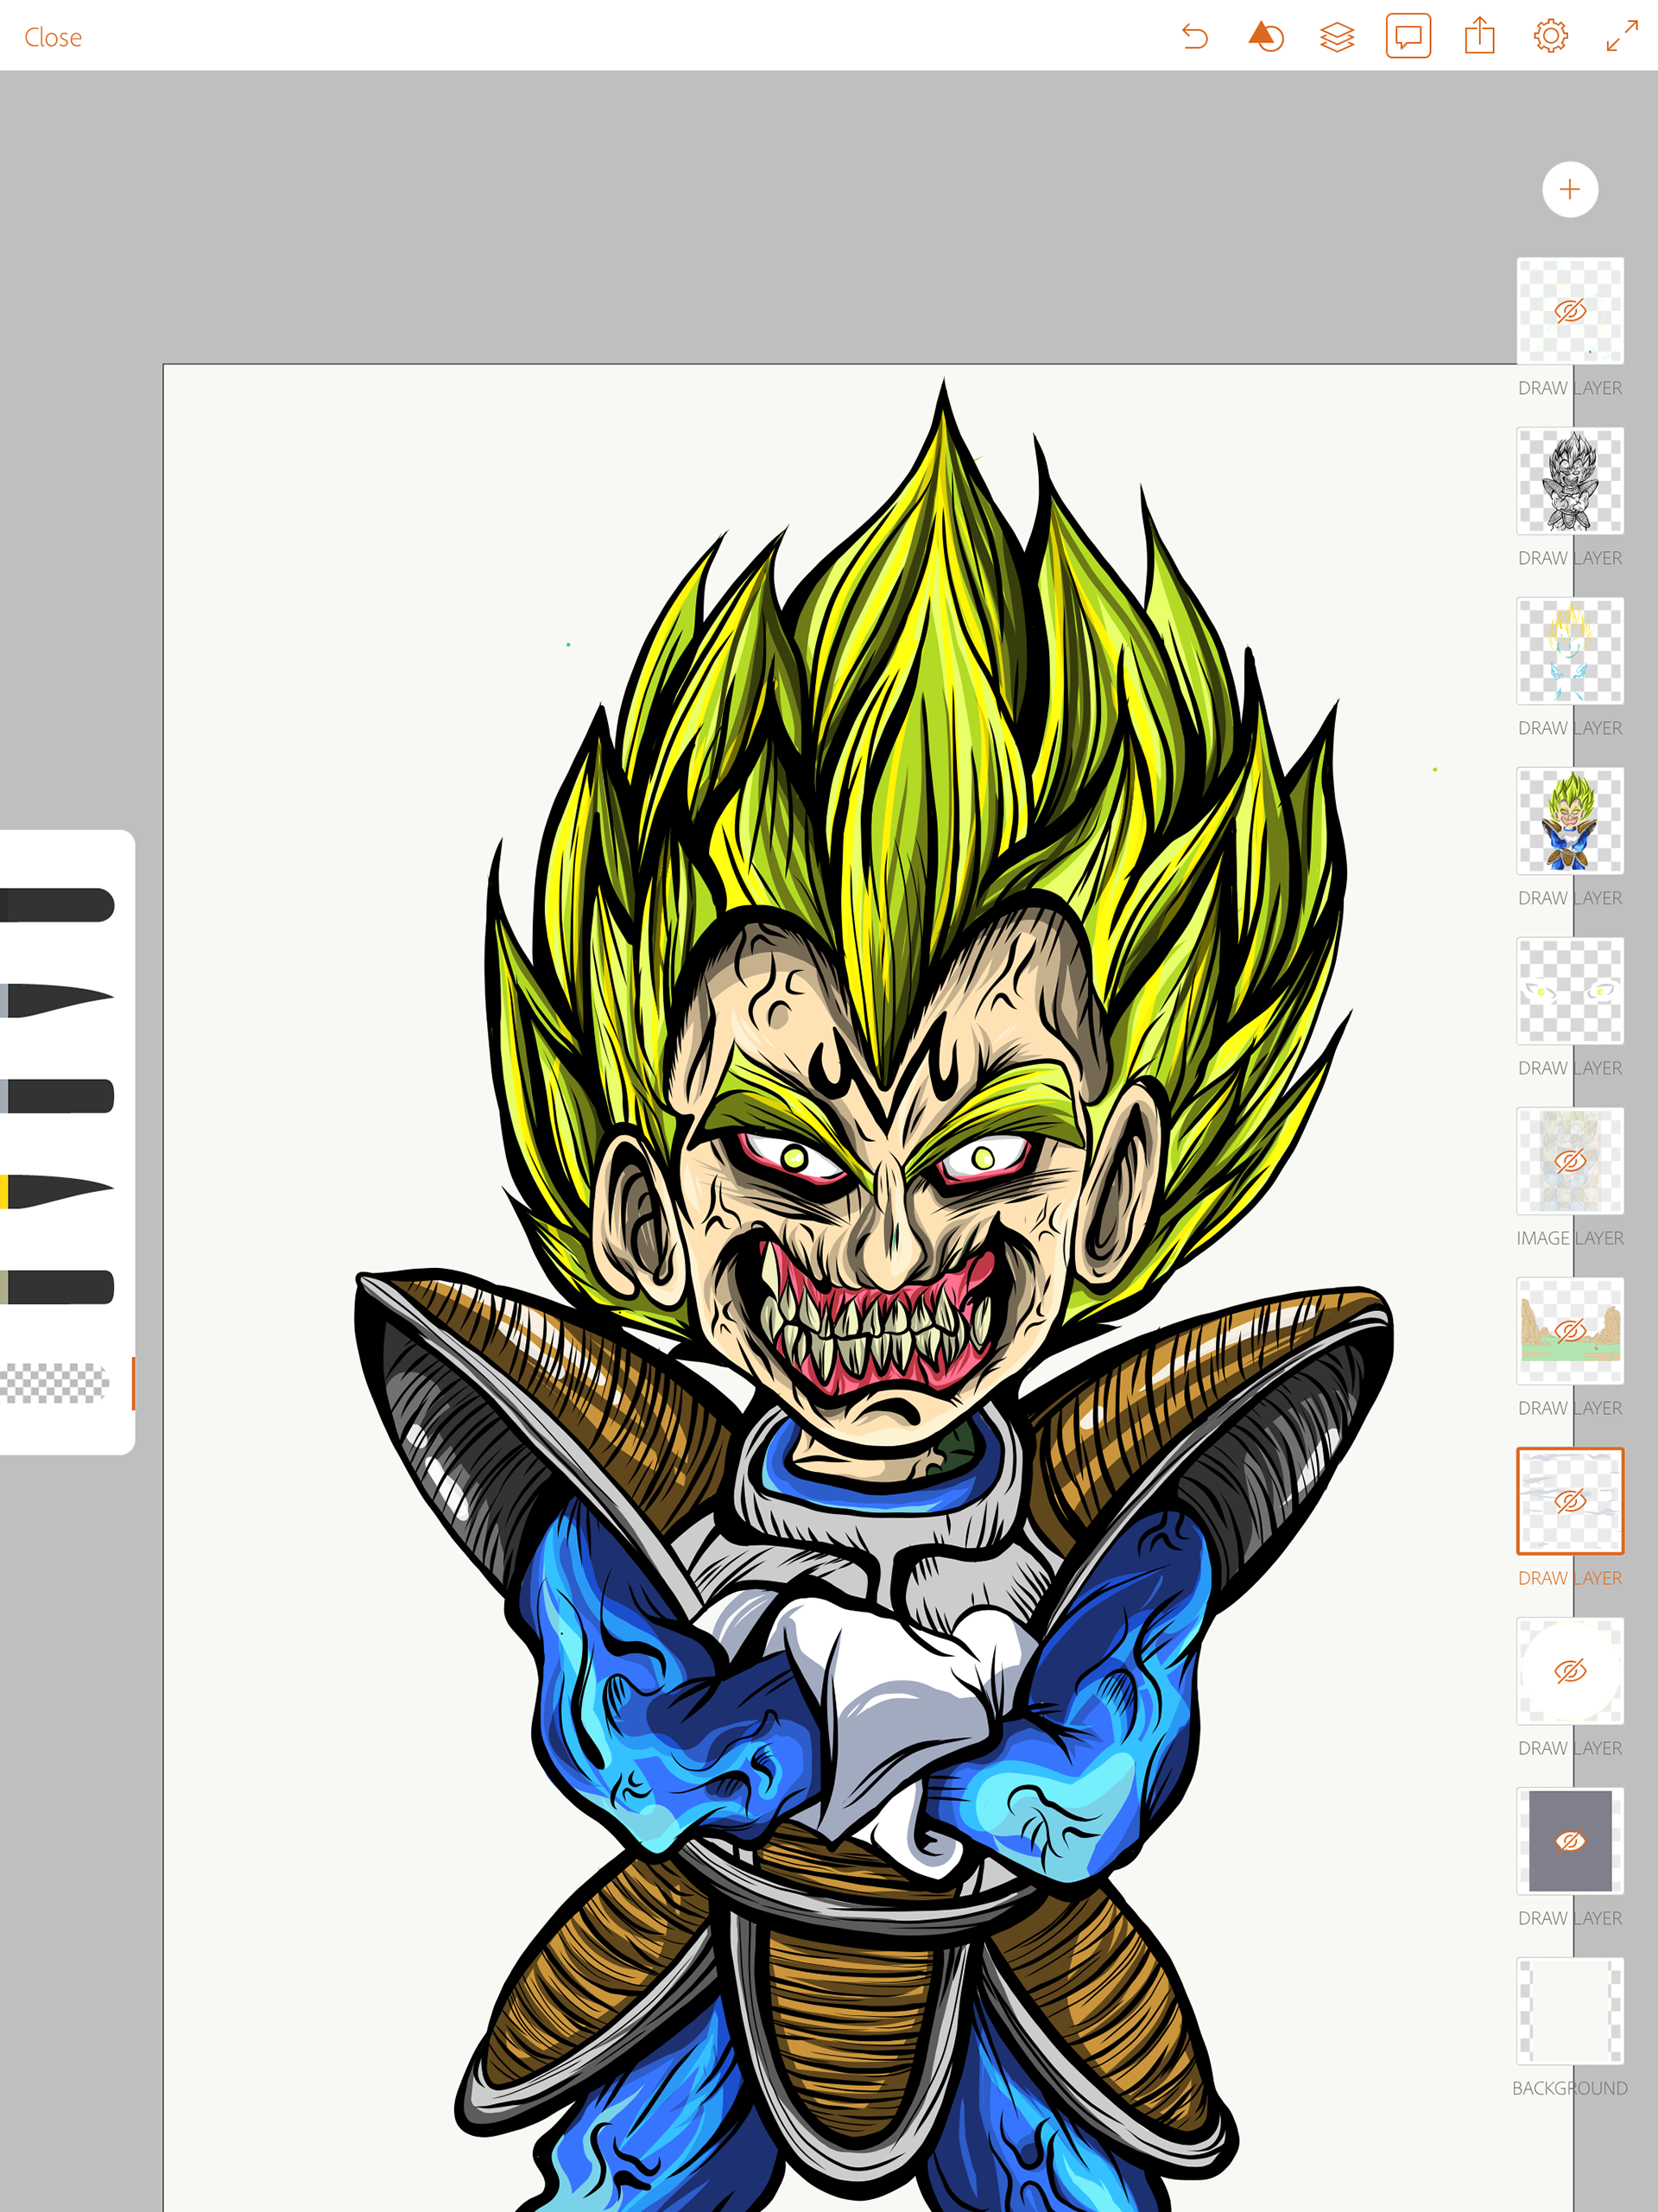The height and width of the screenshot is (2212, 1658).
Task: Close the drawing document
Action: (53, 37)
